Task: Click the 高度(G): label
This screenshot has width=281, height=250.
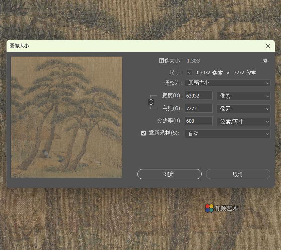Action: [x=172, y=108]
